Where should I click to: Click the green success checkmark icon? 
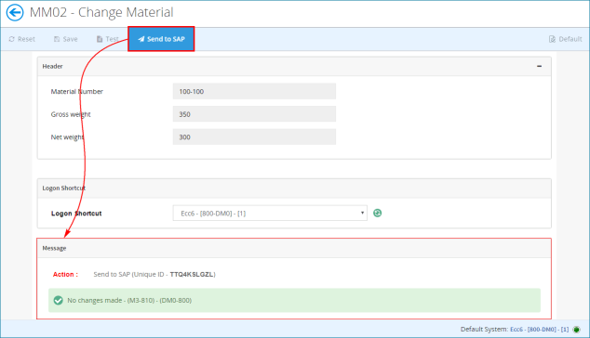pyautogui.click(x=58, y=301)
